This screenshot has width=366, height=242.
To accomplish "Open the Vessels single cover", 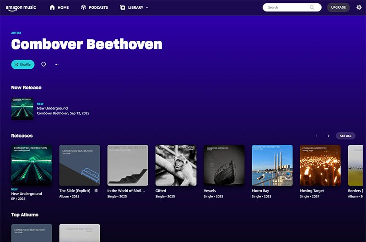I will (x=224, y=165).
